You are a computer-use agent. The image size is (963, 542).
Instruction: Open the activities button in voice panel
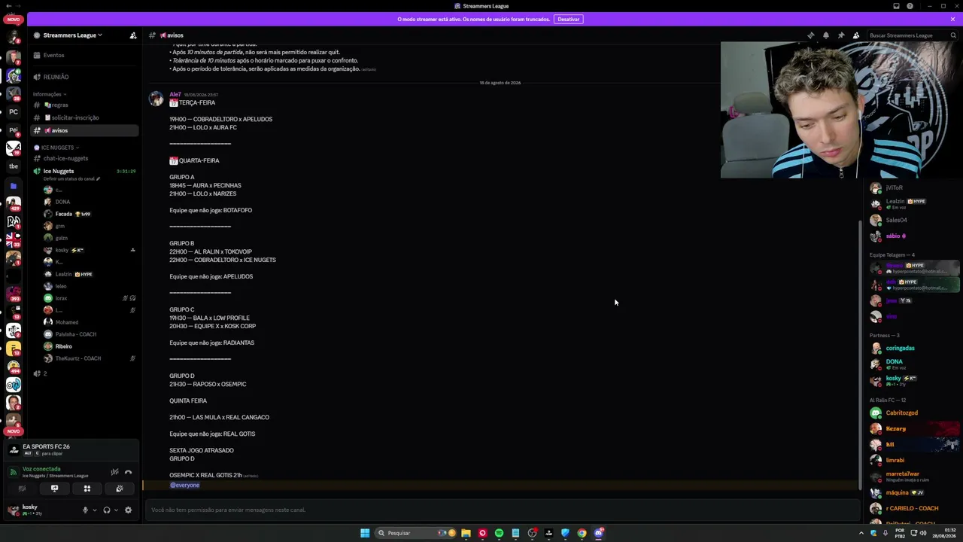(x=87, y=489)
